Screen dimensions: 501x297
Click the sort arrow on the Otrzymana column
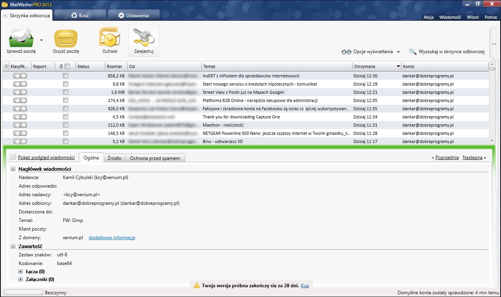[x=398, y=66]
